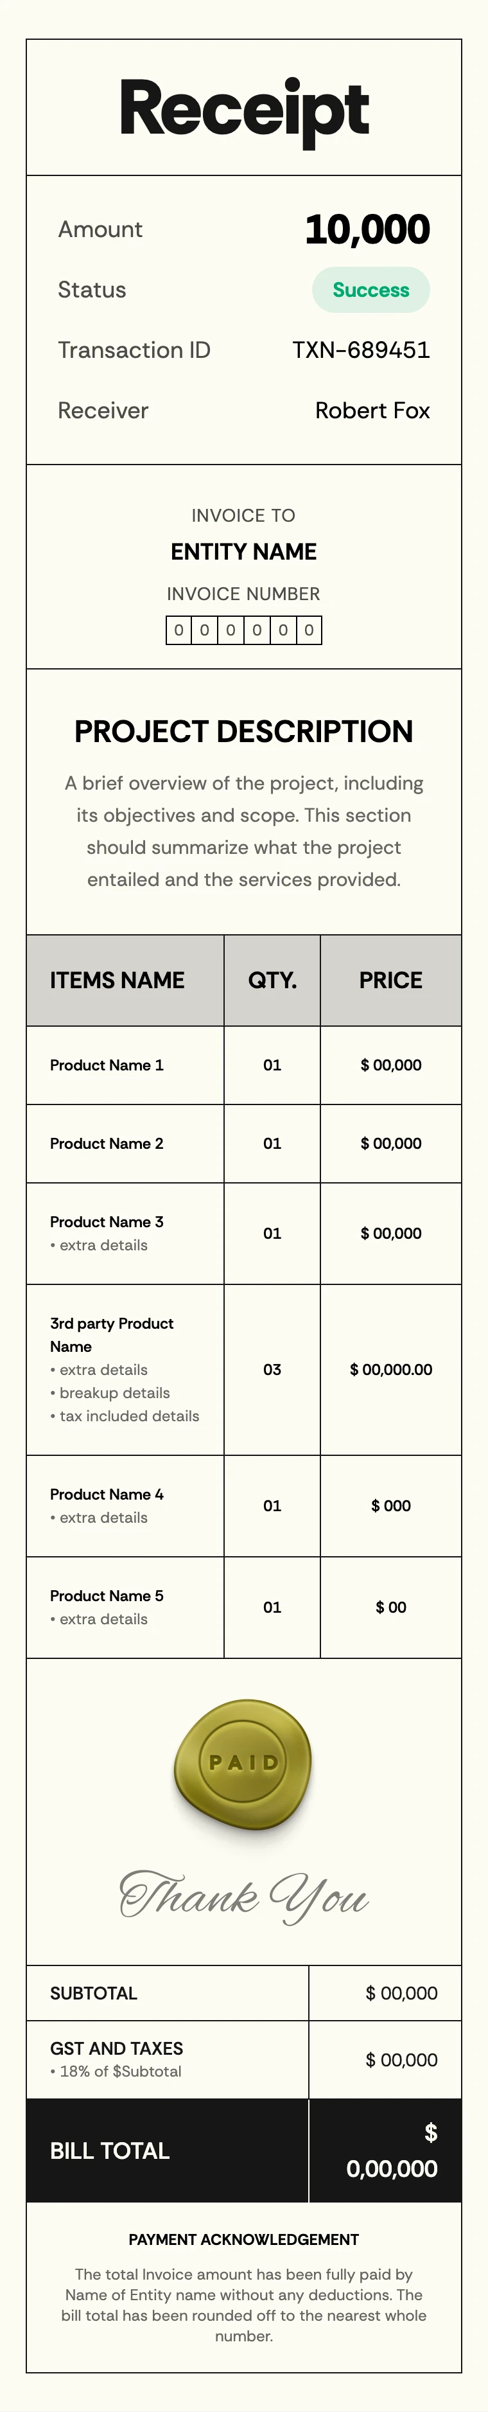Select the Robert Fox receiver name
488x2412 pixels.
pyautogui.click(x=372, y=411)
